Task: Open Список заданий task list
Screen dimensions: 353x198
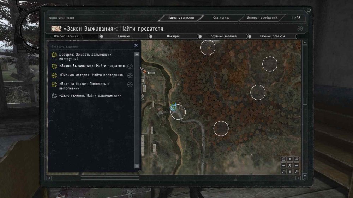Action: (x=66, y=36)
